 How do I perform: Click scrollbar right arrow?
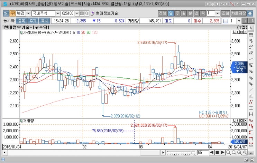coord(163,153)
